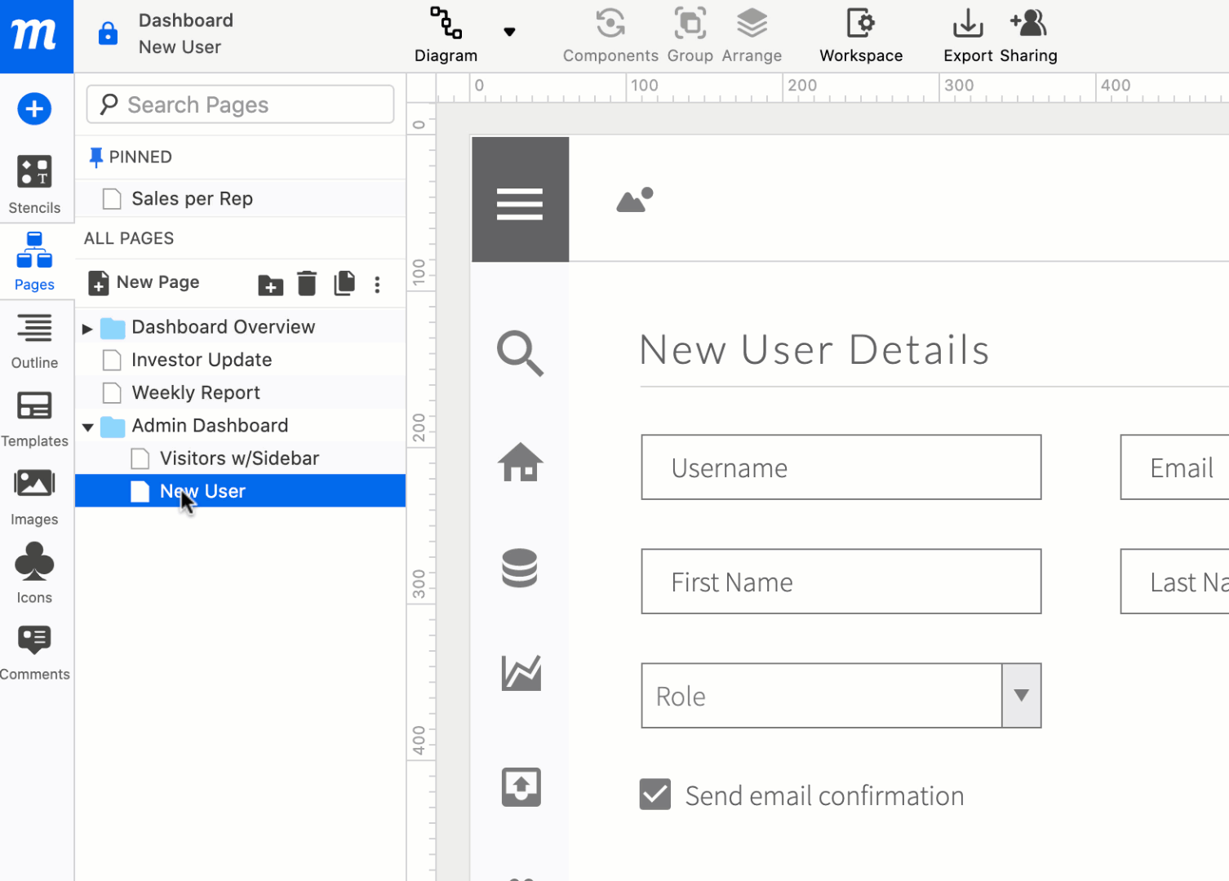Open the Icons library
Screen dimensions: 1229x881
point(34,573)
